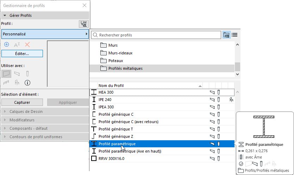Switch to folder tree view icon
Image resolution: width=294 pixels, height=175 pixels.
[x=227, y=35]
